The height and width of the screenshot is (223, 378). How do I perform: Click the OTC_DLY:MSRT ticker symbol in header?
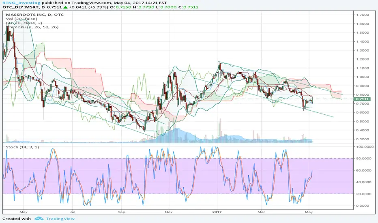pos(20,7)
